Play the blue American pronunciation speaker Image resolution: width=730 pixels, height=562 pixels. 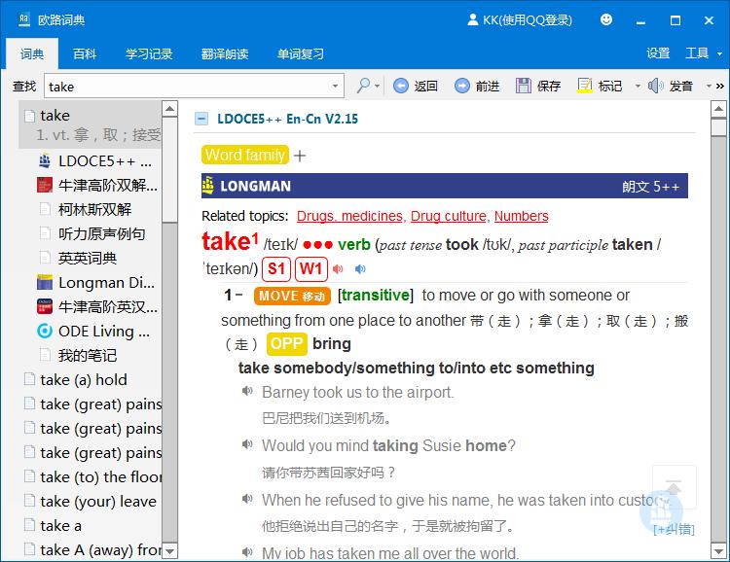[x=360, y=269]
